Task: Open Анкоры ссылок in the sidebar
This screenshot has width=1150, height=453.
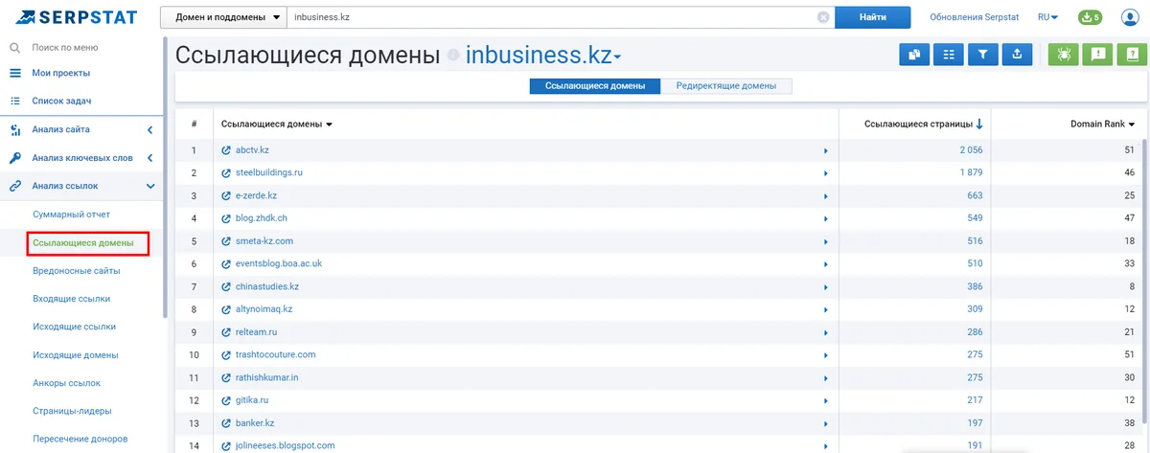Action: pos(66,383)
